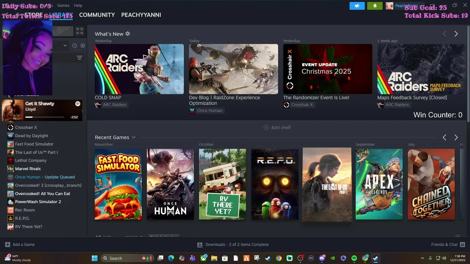Open the weather widget showing 54°F
The height and width of the screenshot is (264, 470).
point(18,258)
